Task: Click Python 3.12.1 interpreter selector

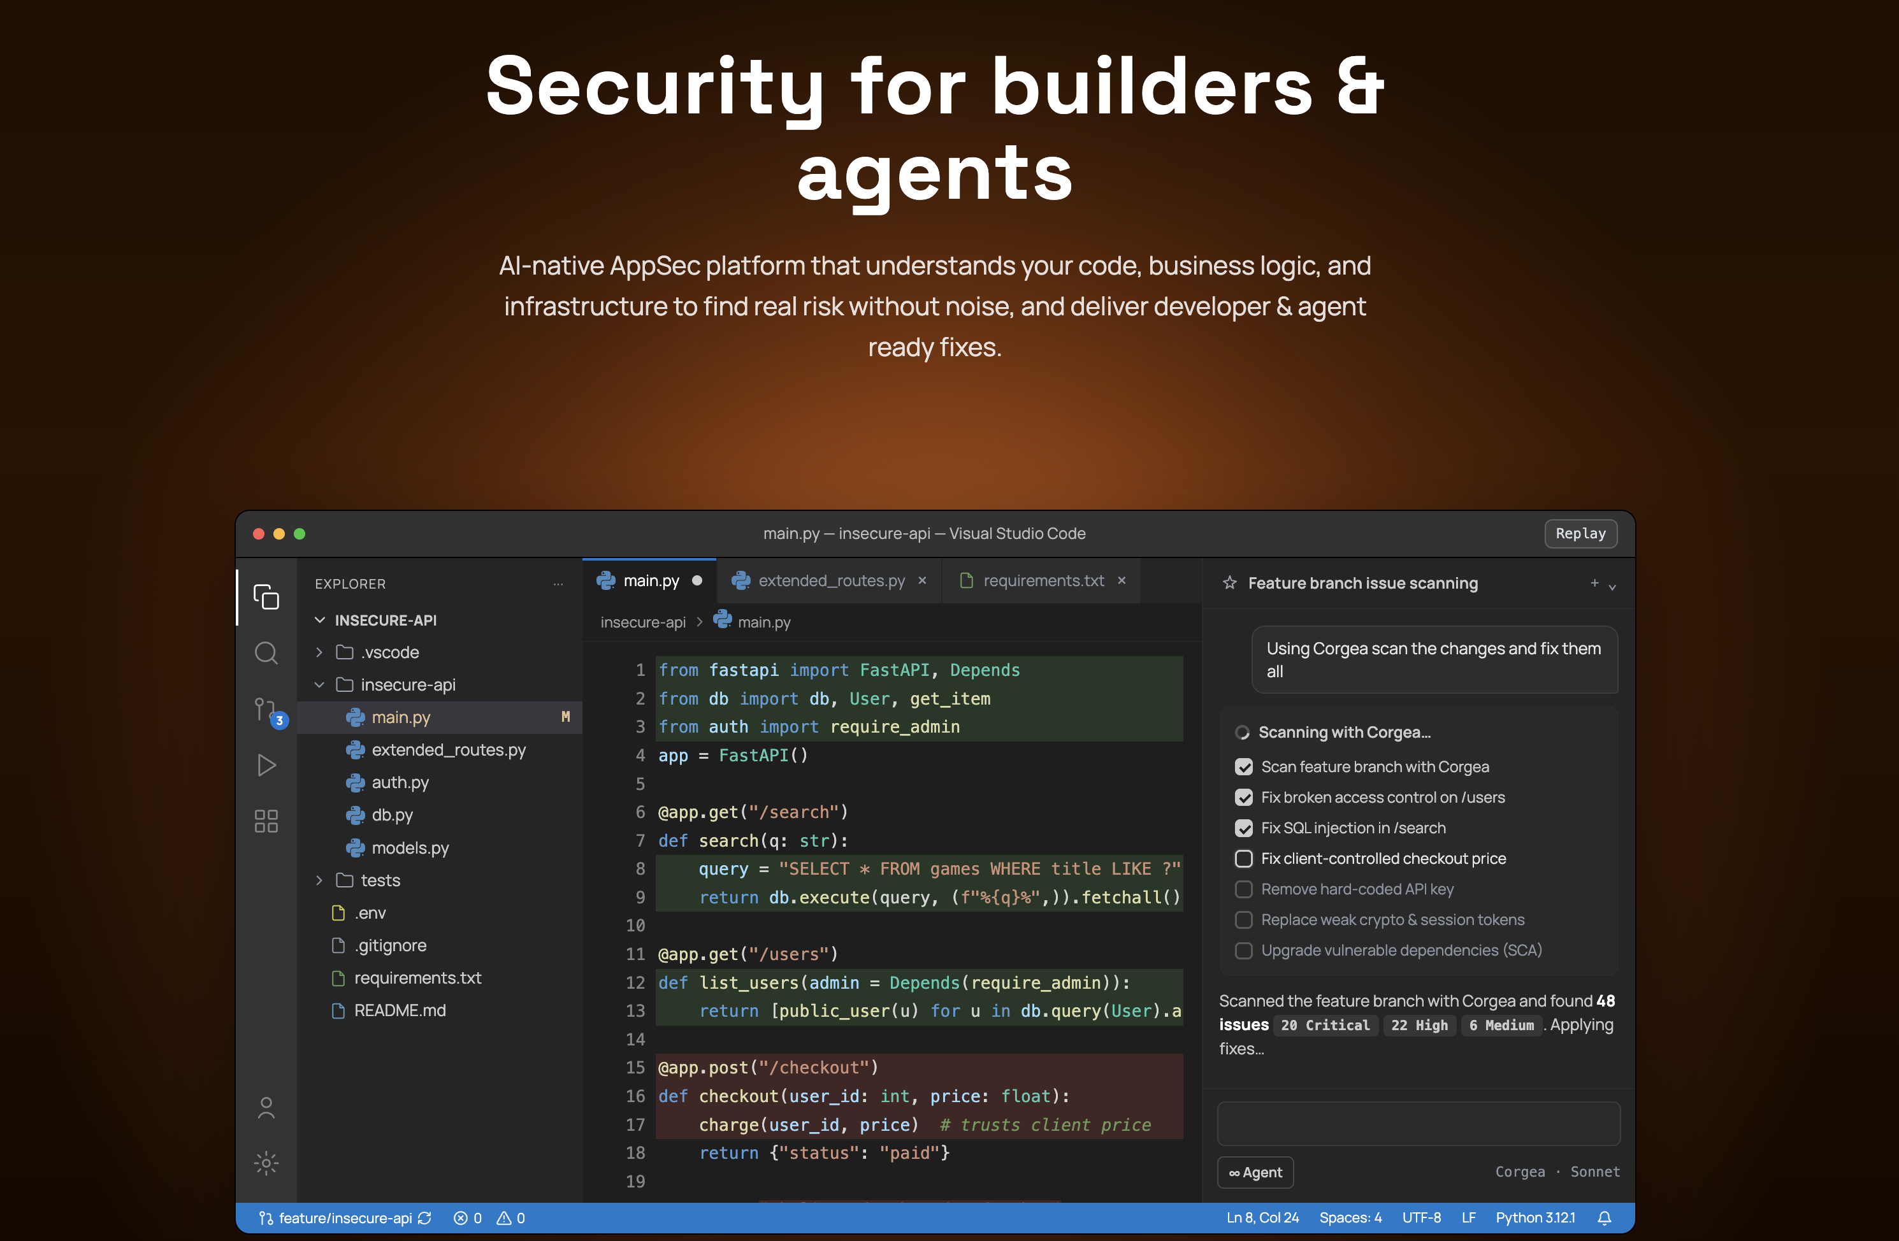Action: click(x=1535, y=1218)
